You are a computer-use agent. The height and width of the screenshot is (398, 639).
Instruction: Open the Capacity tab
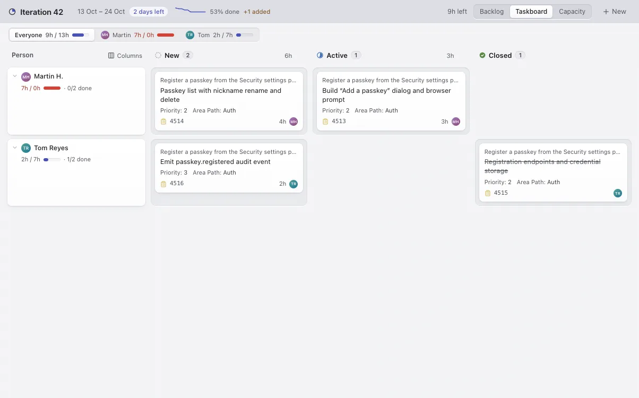pos(572,12)
